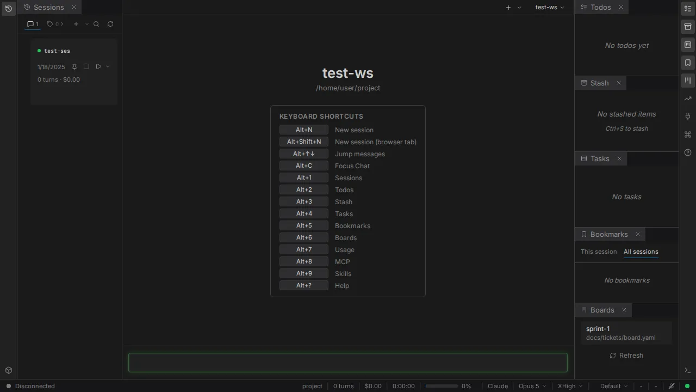696x392 pixels.
Task: Click the Bookmarks icon in right sidebar
Action: (688, 63)
